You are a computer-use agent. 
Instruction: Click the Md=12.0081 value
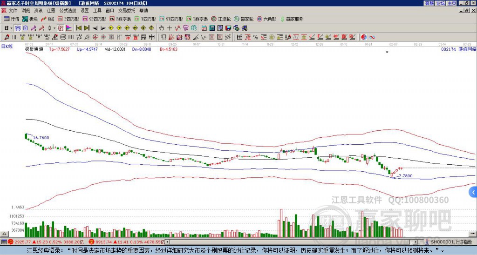(115, 49)
